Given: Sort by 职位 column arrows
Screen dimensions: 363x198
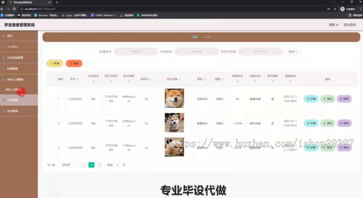Looking at the screenshot, I should [x=205, y=79].
